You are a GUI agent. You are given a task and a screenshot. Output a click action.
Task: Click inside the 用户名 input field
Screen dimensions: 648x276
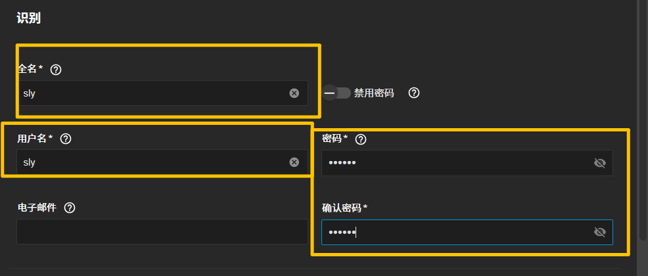[x=162, y=162]
